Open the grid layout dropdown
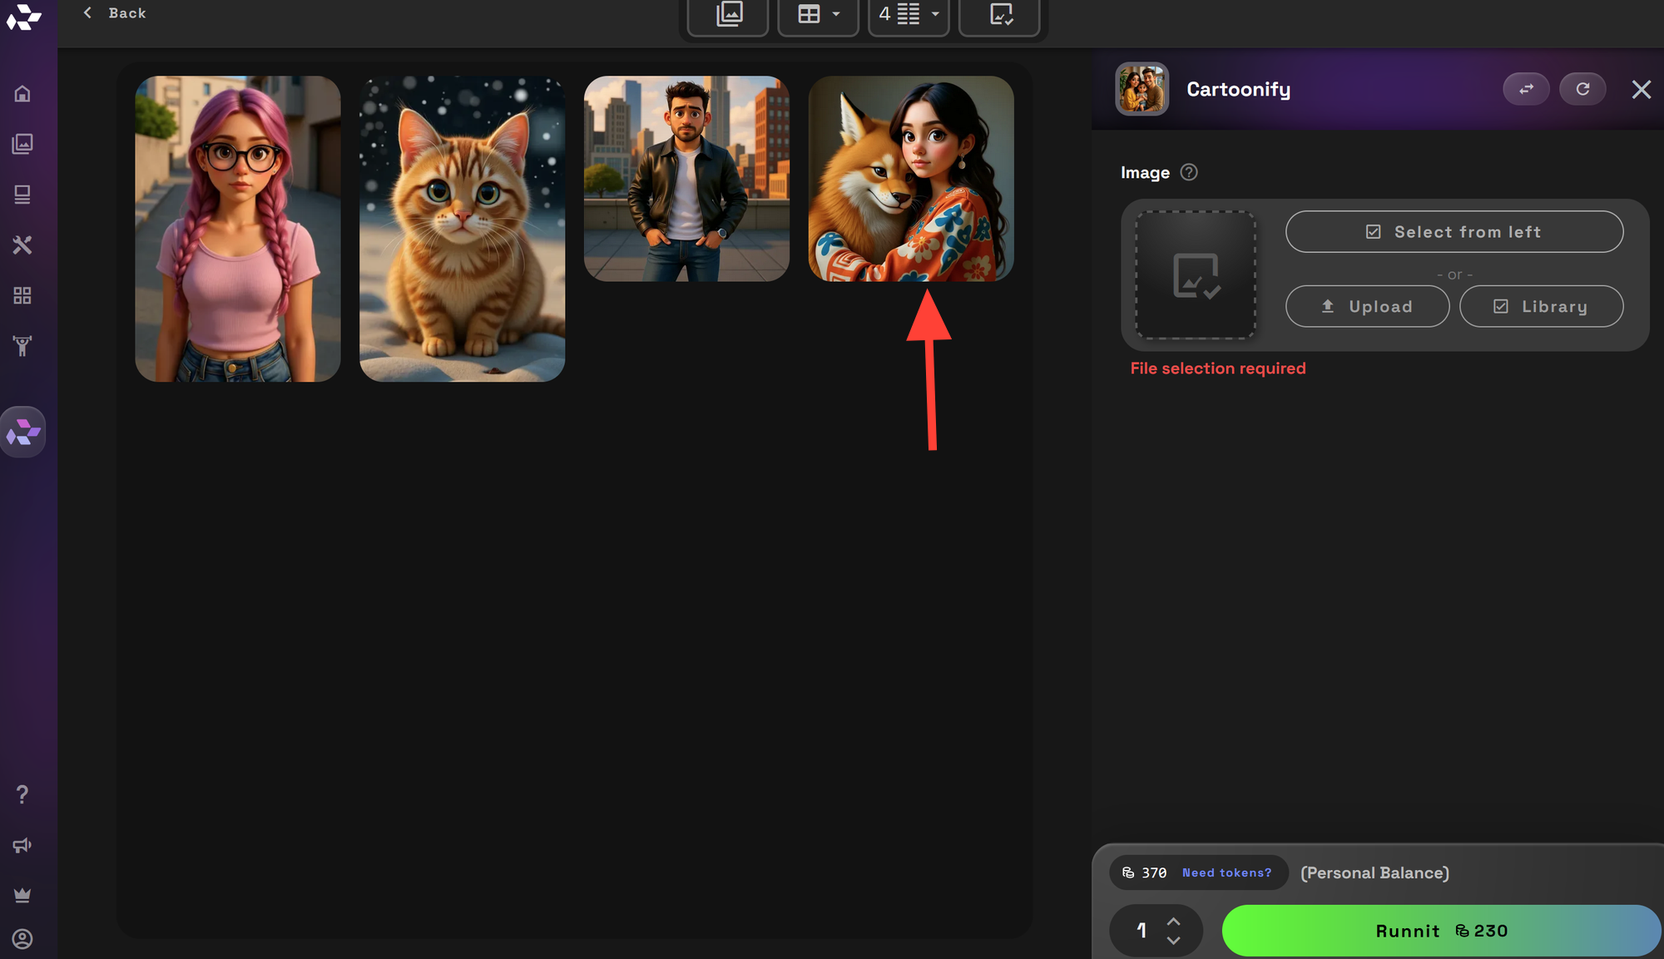The width and height of the screenshot is (1664, 959). point(818,14)
